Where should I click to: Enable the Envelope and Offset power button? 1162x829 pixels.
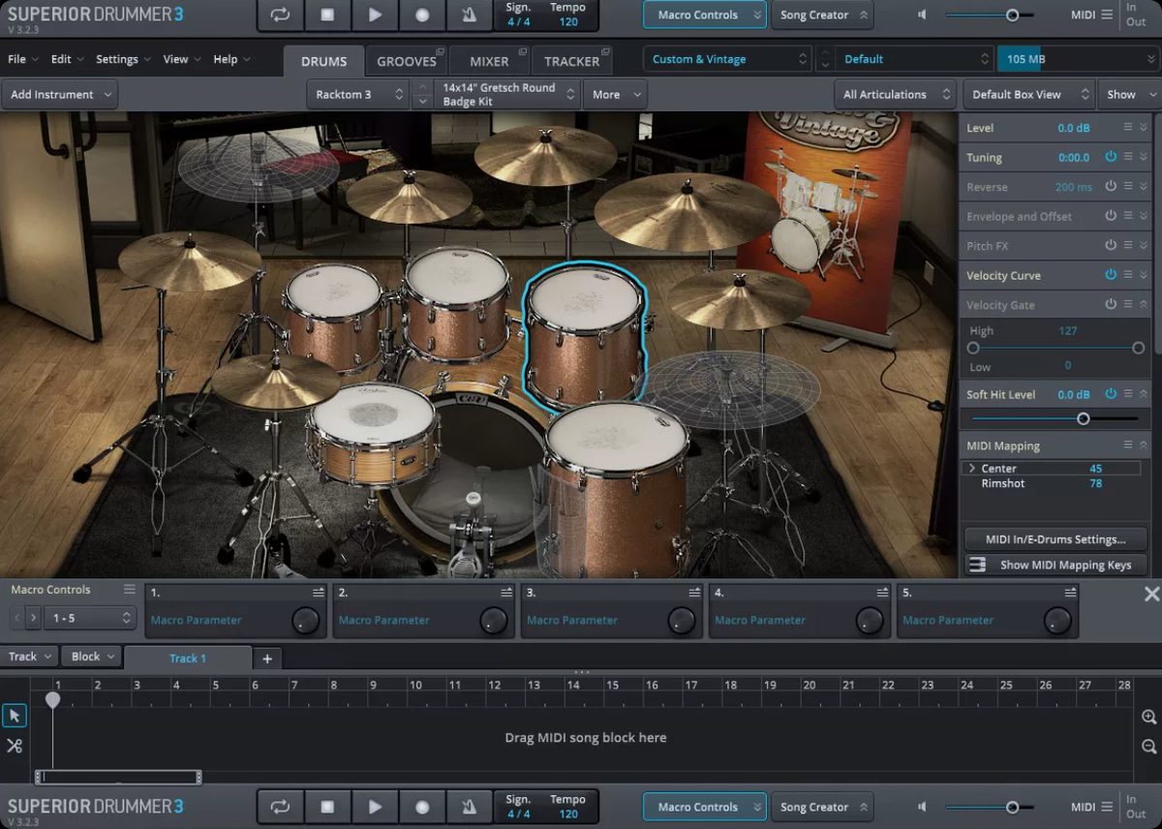1111,216
